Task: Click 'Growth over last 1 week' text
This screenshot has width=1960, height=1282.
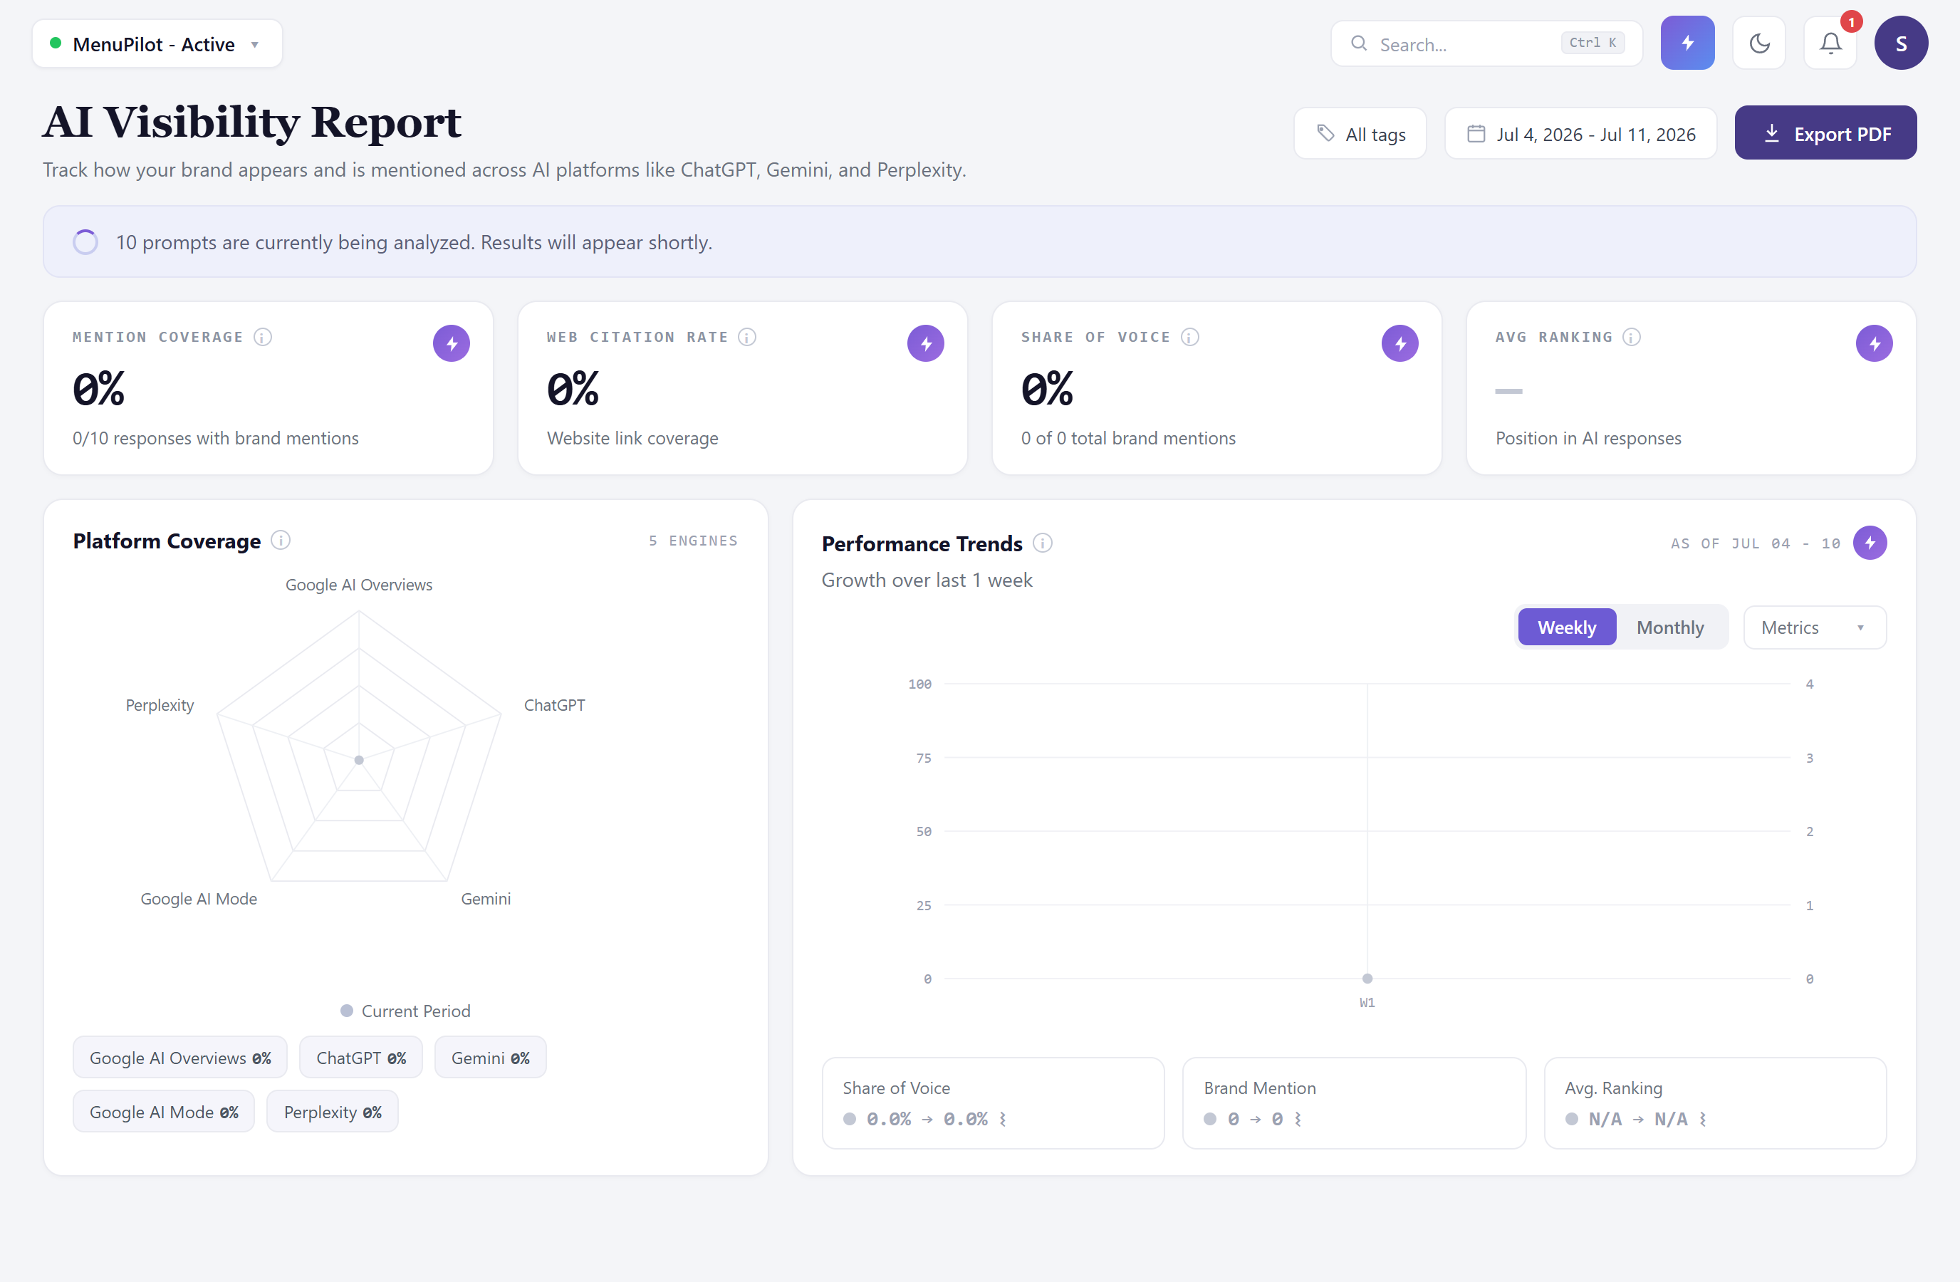Action: tap(927, 580)
